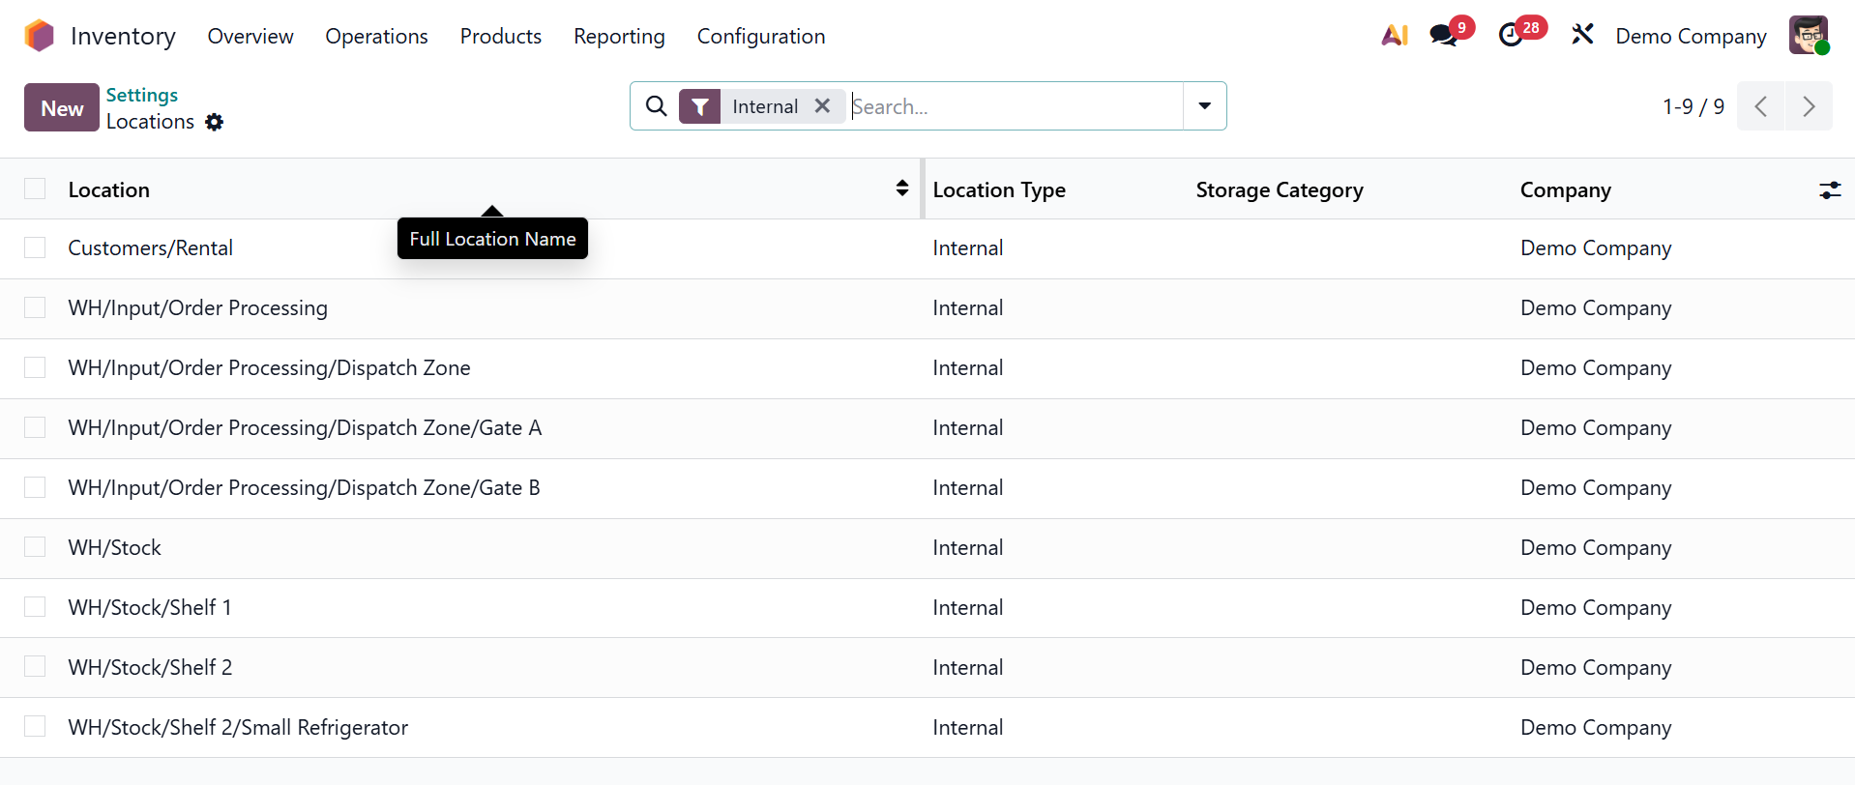1855x785 pixels.
Task: Sort by Company column header
Action: [x=1565, y=189]
